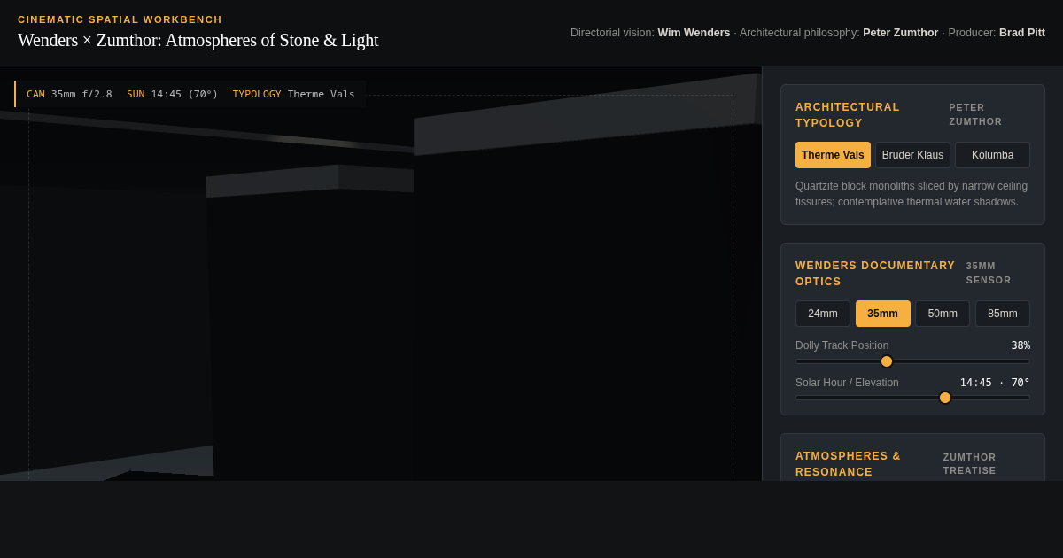This screenshot has height=558, width=1063.
Task: Click the Wenders × Zumthor main title
Action: [198, 40]
